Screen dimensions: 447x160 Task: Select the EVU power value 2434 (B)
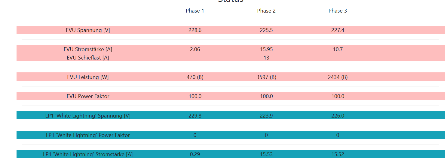[338, 77]
